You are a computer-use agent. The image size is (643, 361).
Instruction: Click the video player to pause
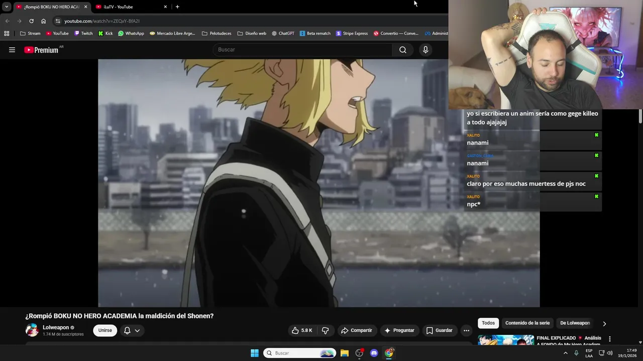click(318, 183)
